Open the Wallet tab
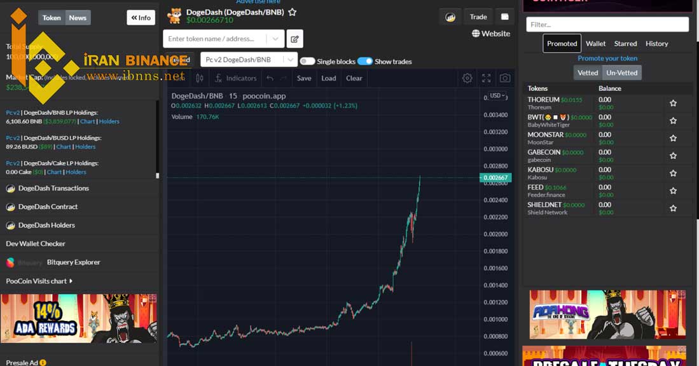The image size is (699, 366). coord(595,44)
